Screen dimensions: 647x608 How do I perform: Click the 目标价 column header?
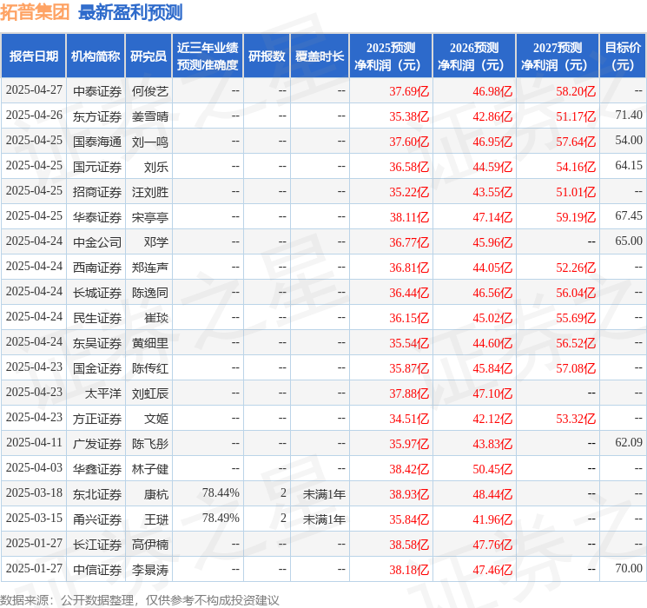[x=623, y=56]
